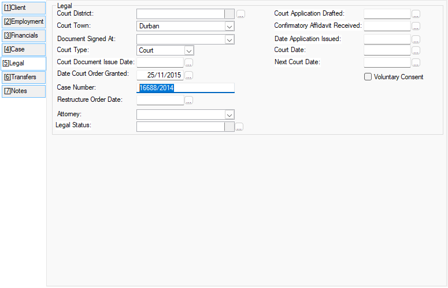The height and width of the screenshot is (288, 448).
Task: Expand the Court Type dropdown
Action: (x=189, y=51)
